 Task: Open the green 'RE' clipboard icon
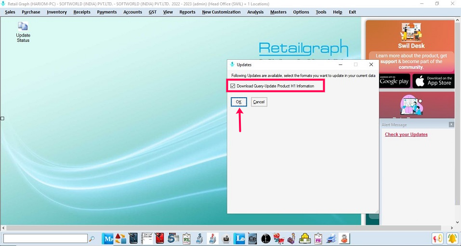pos(187,238)
